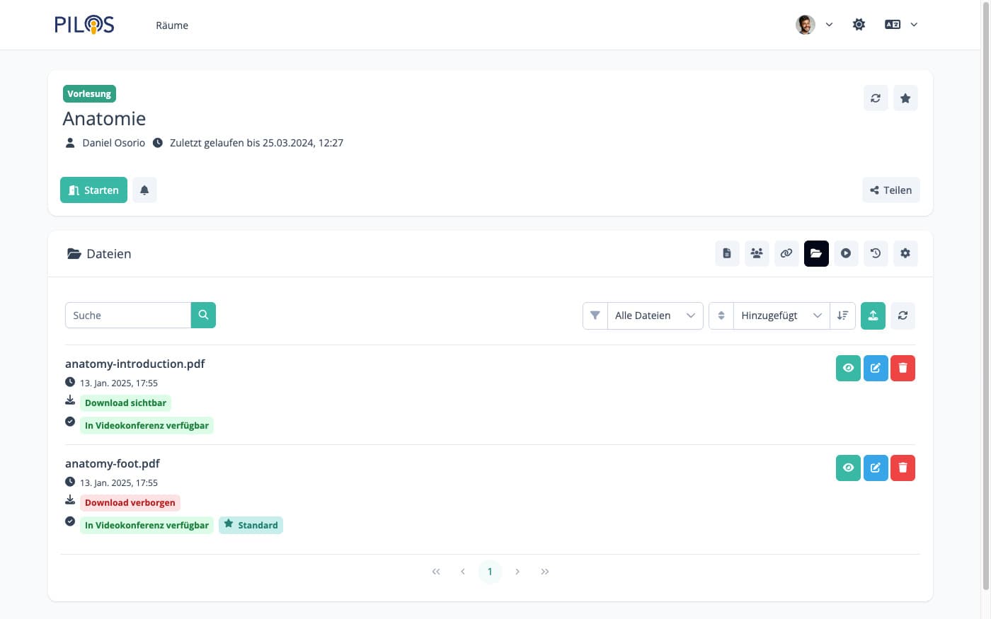Switch to the members tab
This screenshot has height=619, width=991.
pyautogui.click(x=757, y=253)
